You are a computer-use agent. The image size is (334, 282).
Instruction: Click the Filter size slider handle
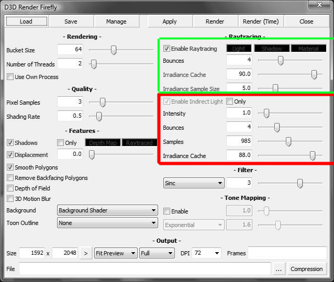tap(300, 183)
